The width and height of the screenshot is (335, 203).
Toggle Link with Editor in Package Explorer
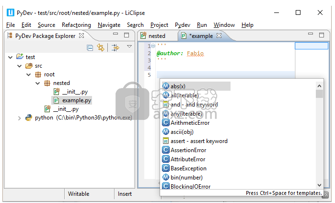(x=101, y=48)
